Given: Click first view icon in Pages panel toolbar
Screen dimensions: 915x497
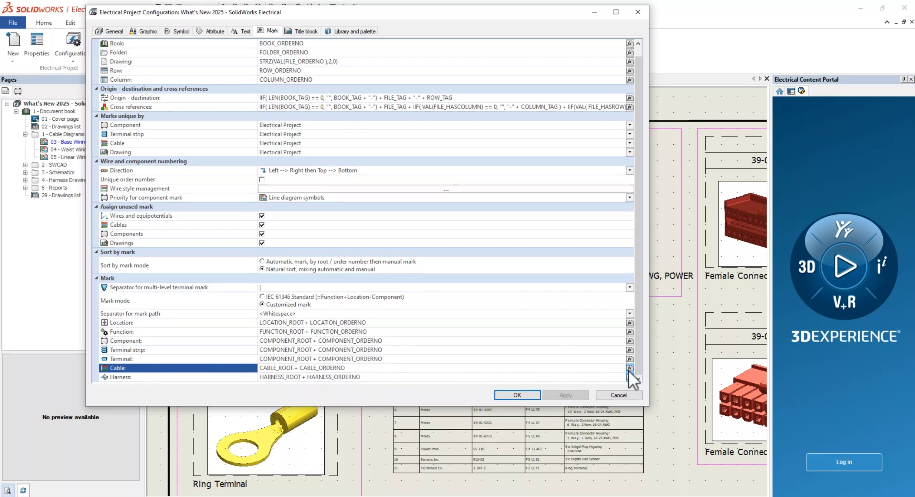Looking at the screenshot, I should [6, 91].
